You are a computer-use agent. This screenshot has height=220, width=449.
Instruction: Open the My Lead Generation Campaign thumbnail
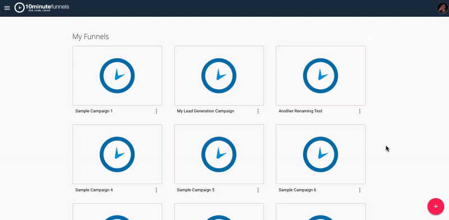(x=219, y=76)
